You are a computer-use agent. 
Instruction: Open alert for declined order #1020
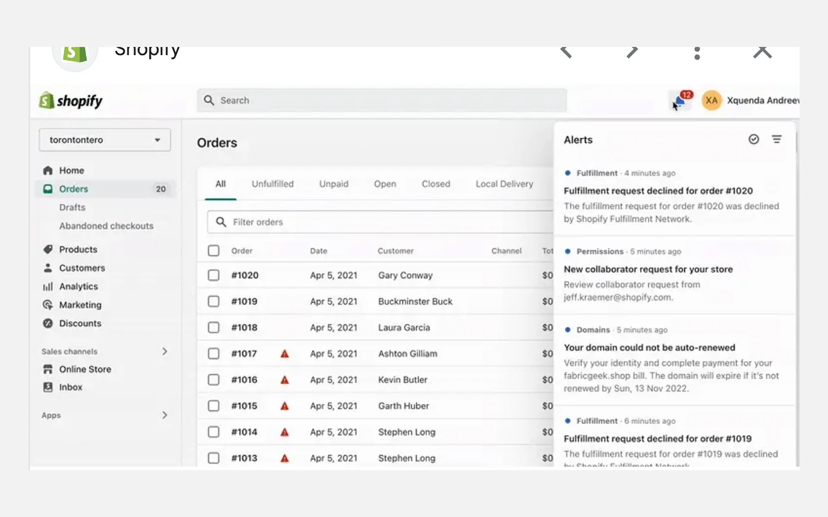tap(675, 196)
